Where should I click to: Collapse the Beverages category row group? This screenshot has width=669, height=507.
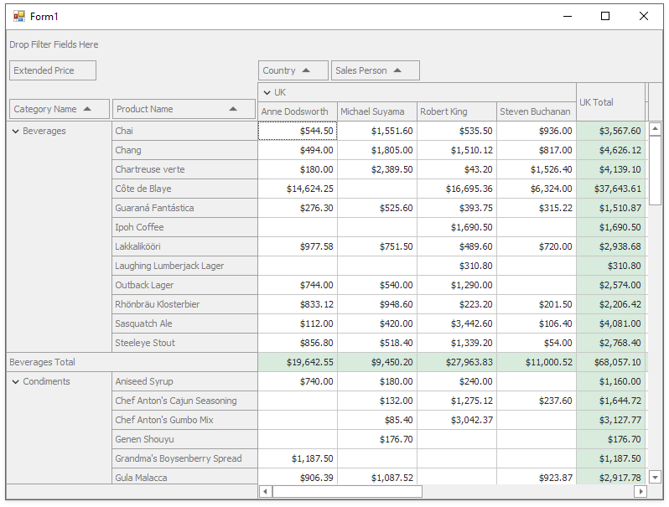tap(16, 132)
